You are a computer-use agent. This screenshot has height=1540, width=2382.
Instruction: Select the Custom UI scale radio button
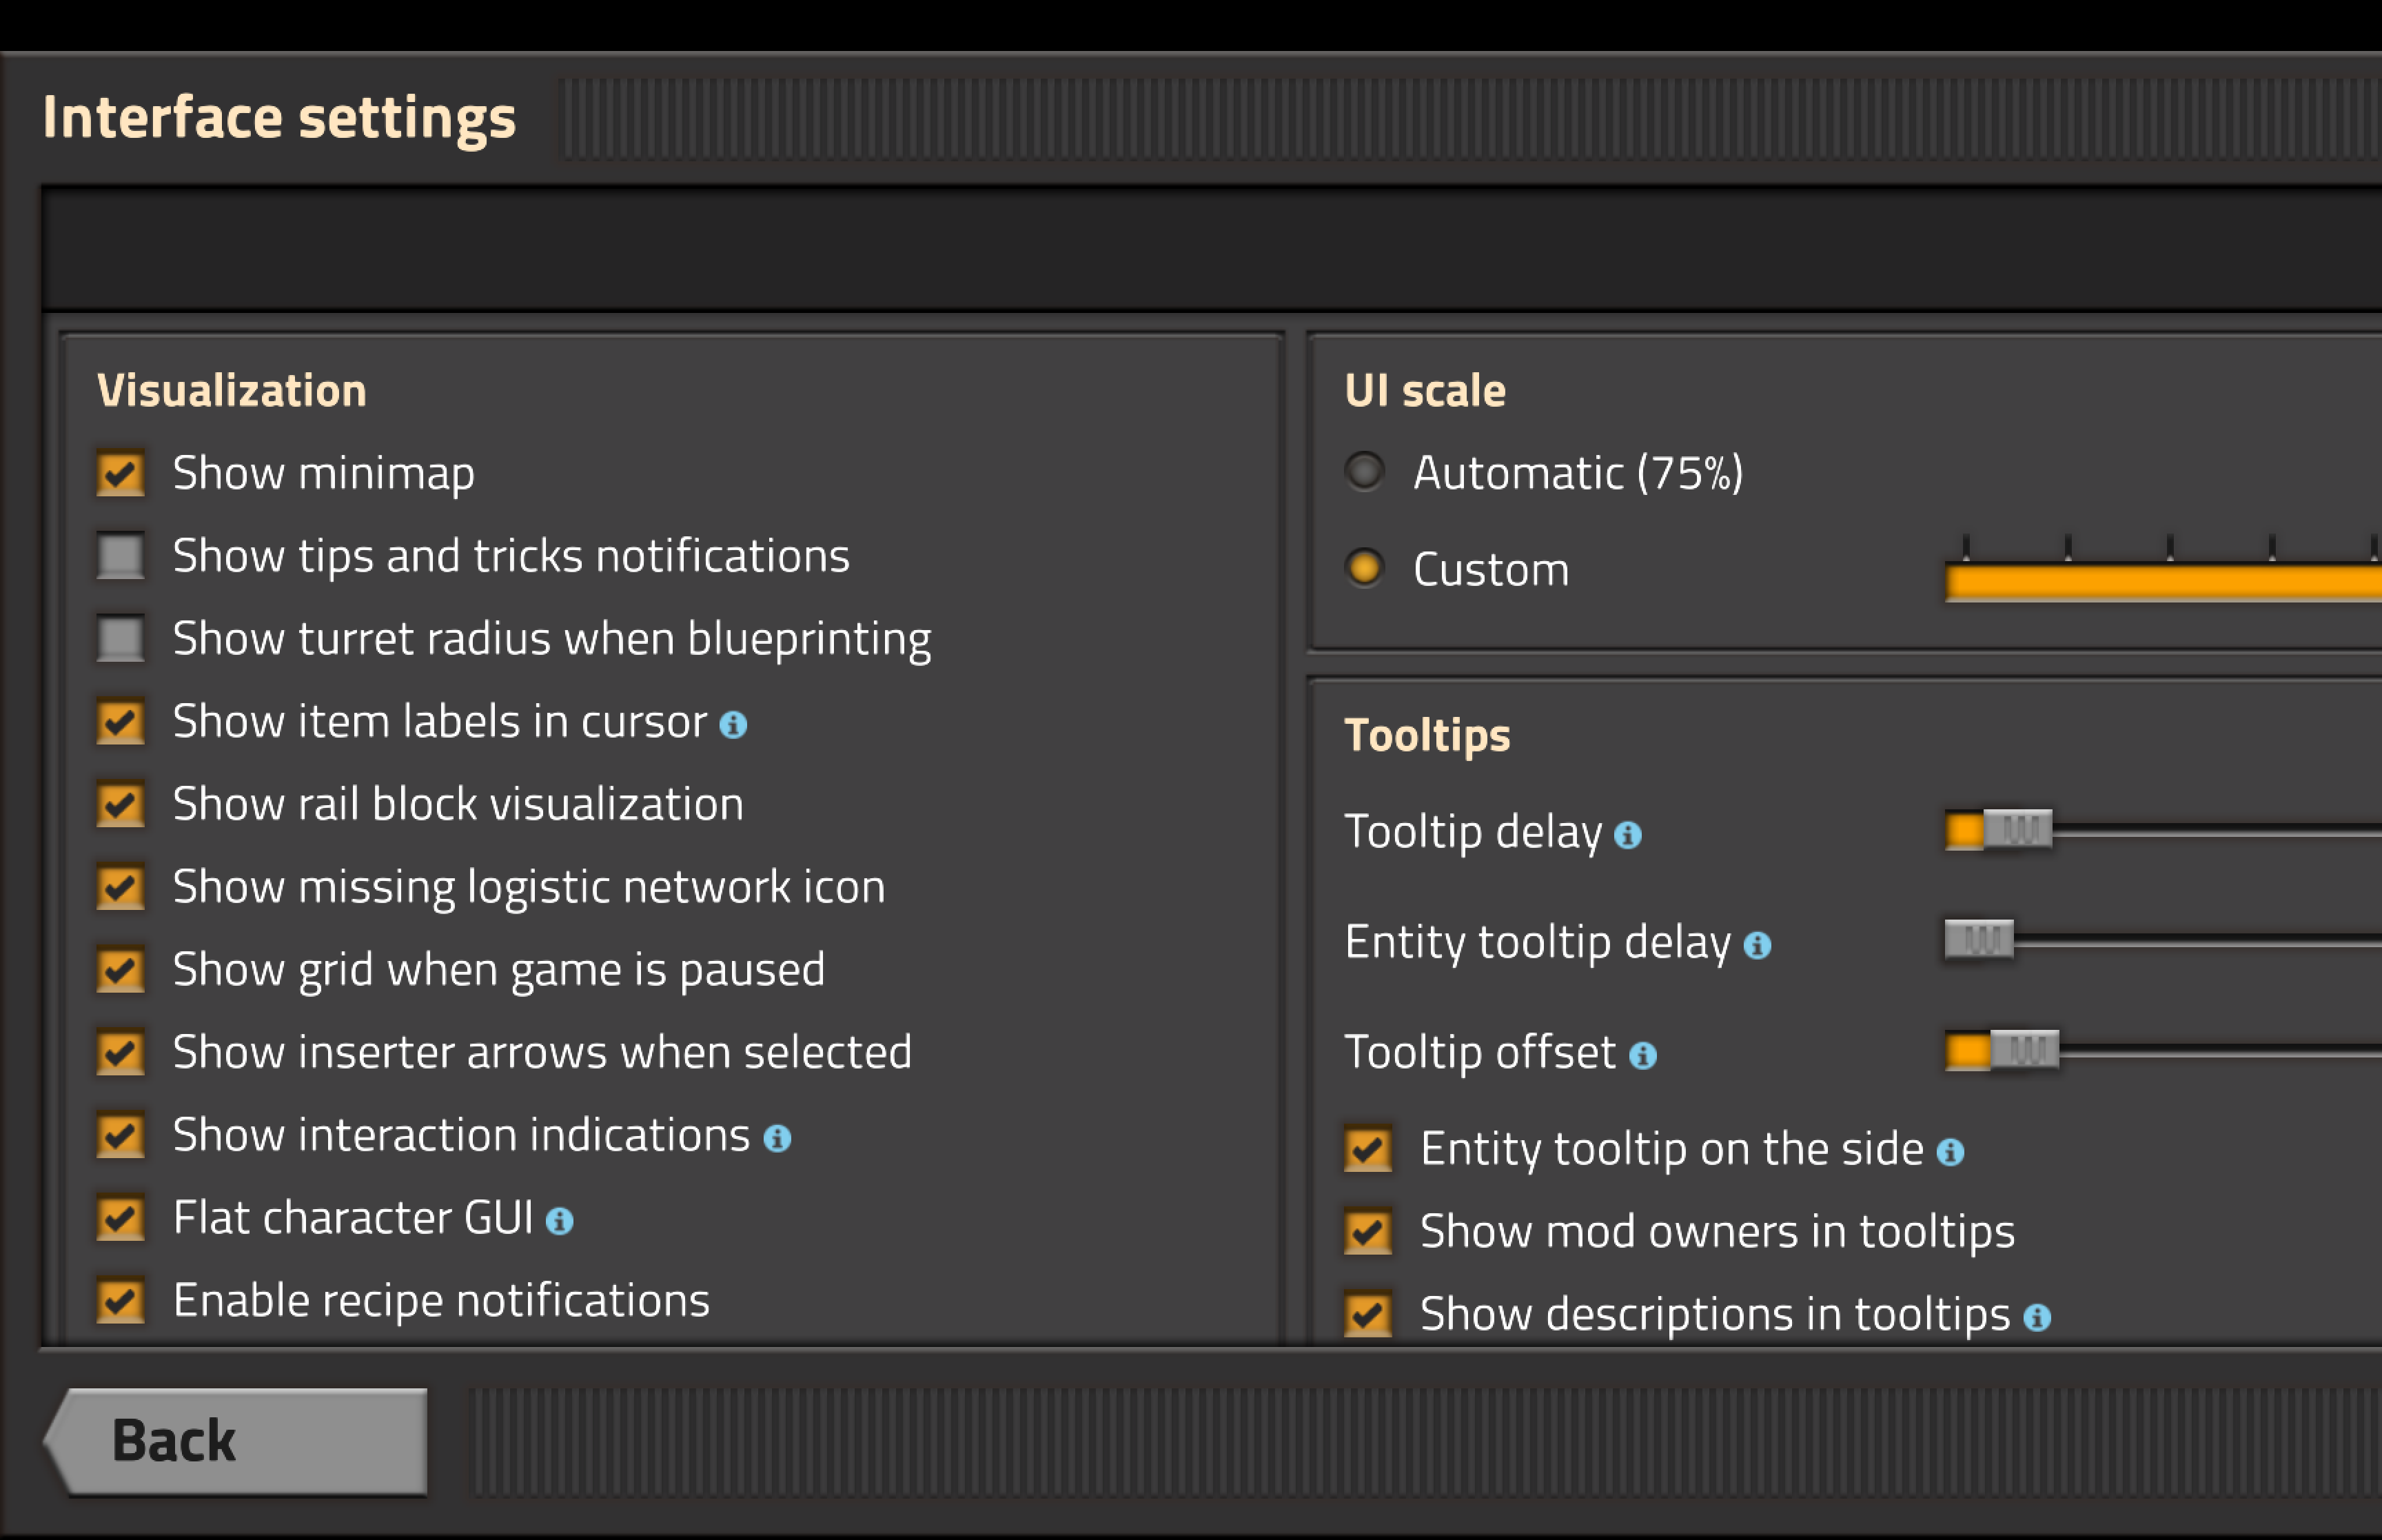[x=1365, y=568]
